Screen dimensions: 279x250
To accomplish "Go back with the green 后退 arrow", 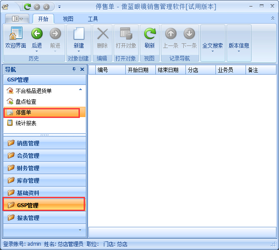I will tap(37, 33).
